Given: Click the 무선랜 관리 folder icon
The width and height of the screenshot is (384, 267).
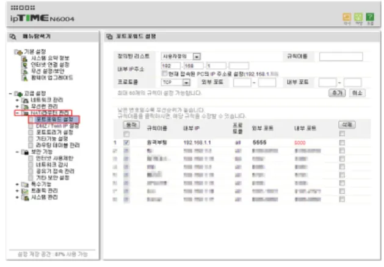Looking at the screenshot, I should coord(25,107).
